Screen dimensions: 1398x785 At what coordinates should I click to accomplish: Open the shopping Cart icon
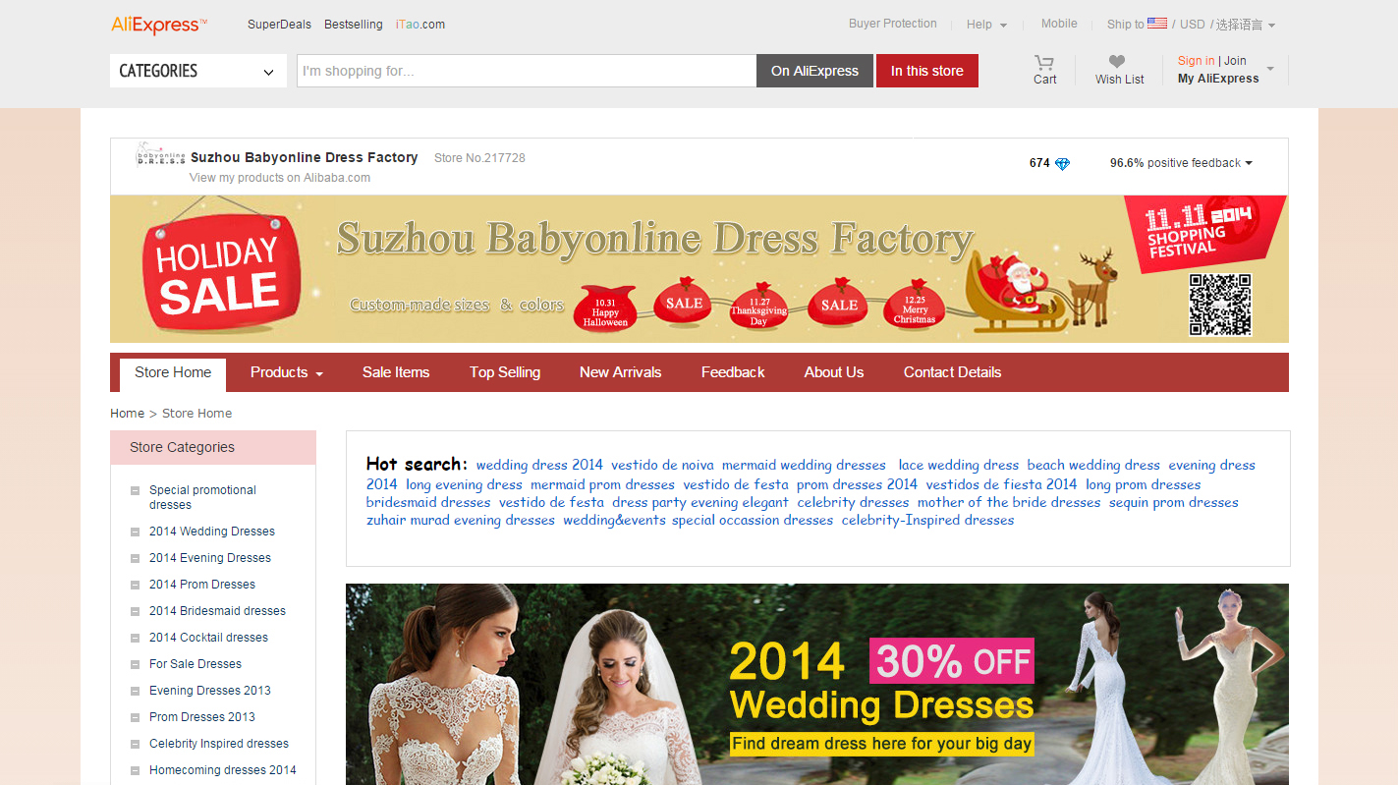[1043, 62]
